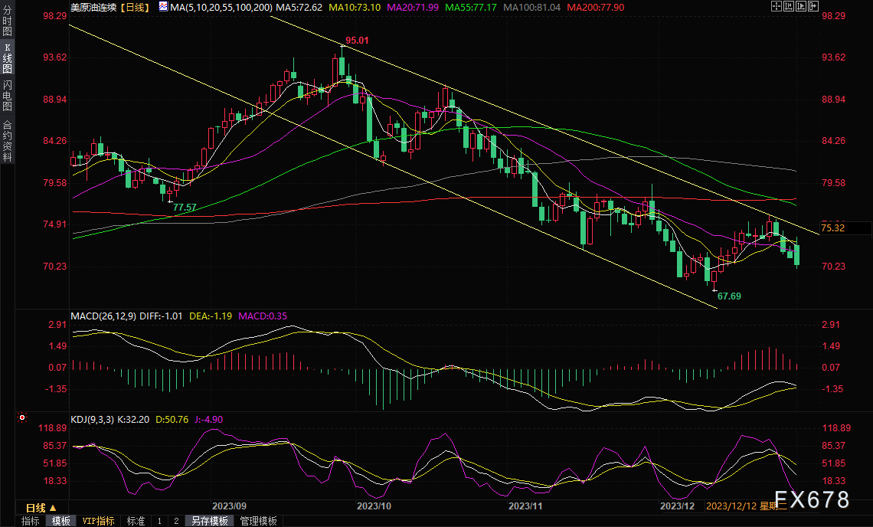The height and width of the screenshot is (527, 873).
Task: Choose the 标准 template
Action: tap(136, 521)
